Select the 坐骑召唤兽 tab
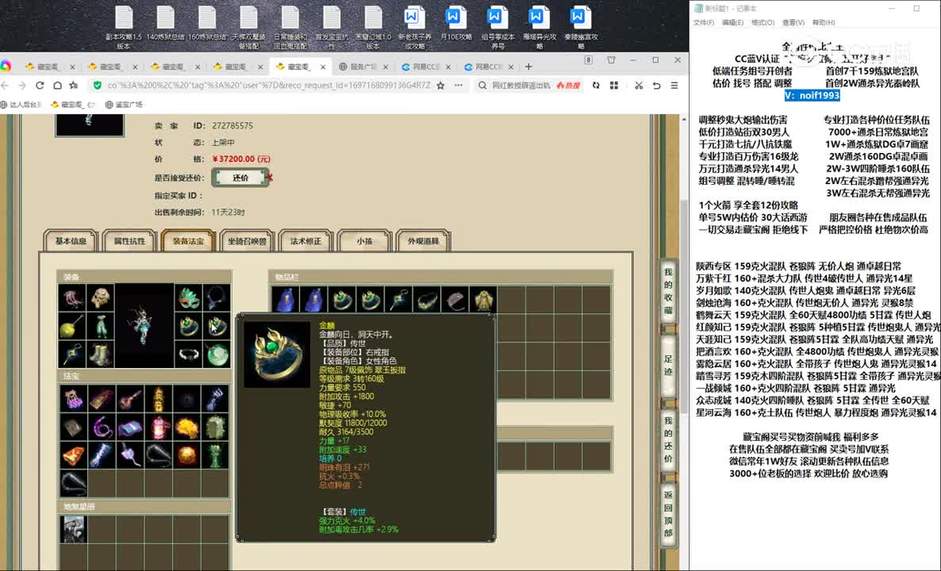Viewport: 941px width, 571px height. (x=247, y=240)
